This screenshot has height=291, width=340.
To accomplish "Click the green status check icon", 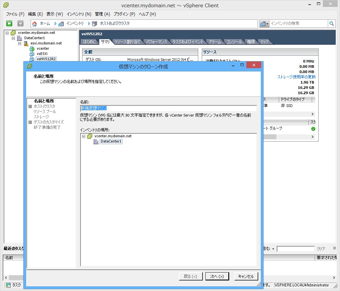I will click(x=313, y=129).
